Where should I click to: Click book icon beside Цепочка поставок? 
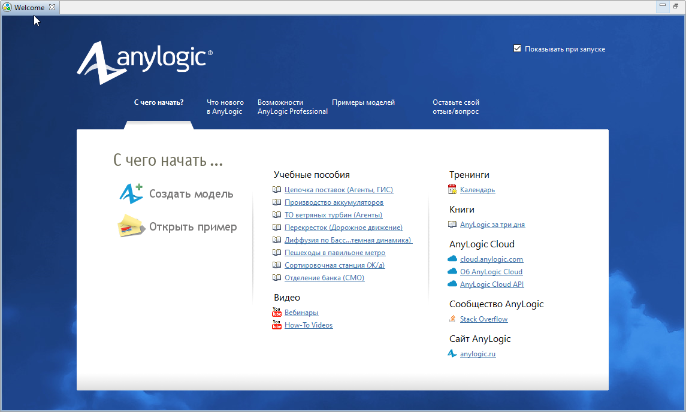point(277,190)
